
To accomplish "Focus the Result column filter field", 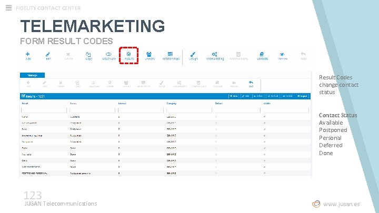I will [44, 110].
